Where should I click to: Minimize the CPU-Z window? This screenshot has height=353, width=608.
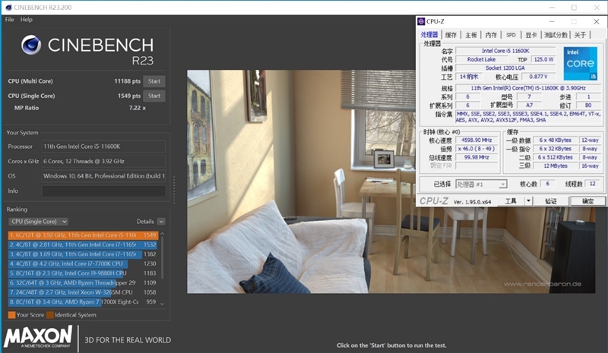click(x=552, y=22)
